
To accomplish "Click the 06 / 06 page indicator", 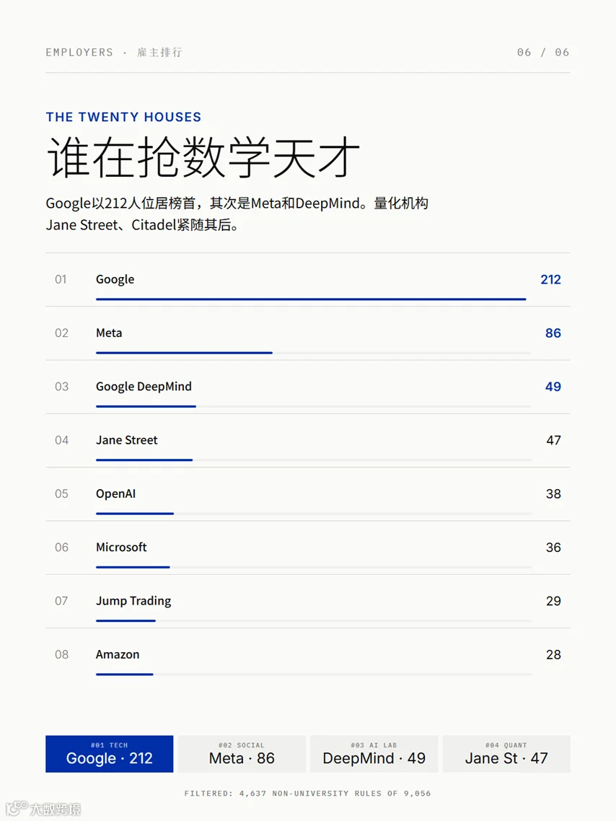I will [543, 53].
